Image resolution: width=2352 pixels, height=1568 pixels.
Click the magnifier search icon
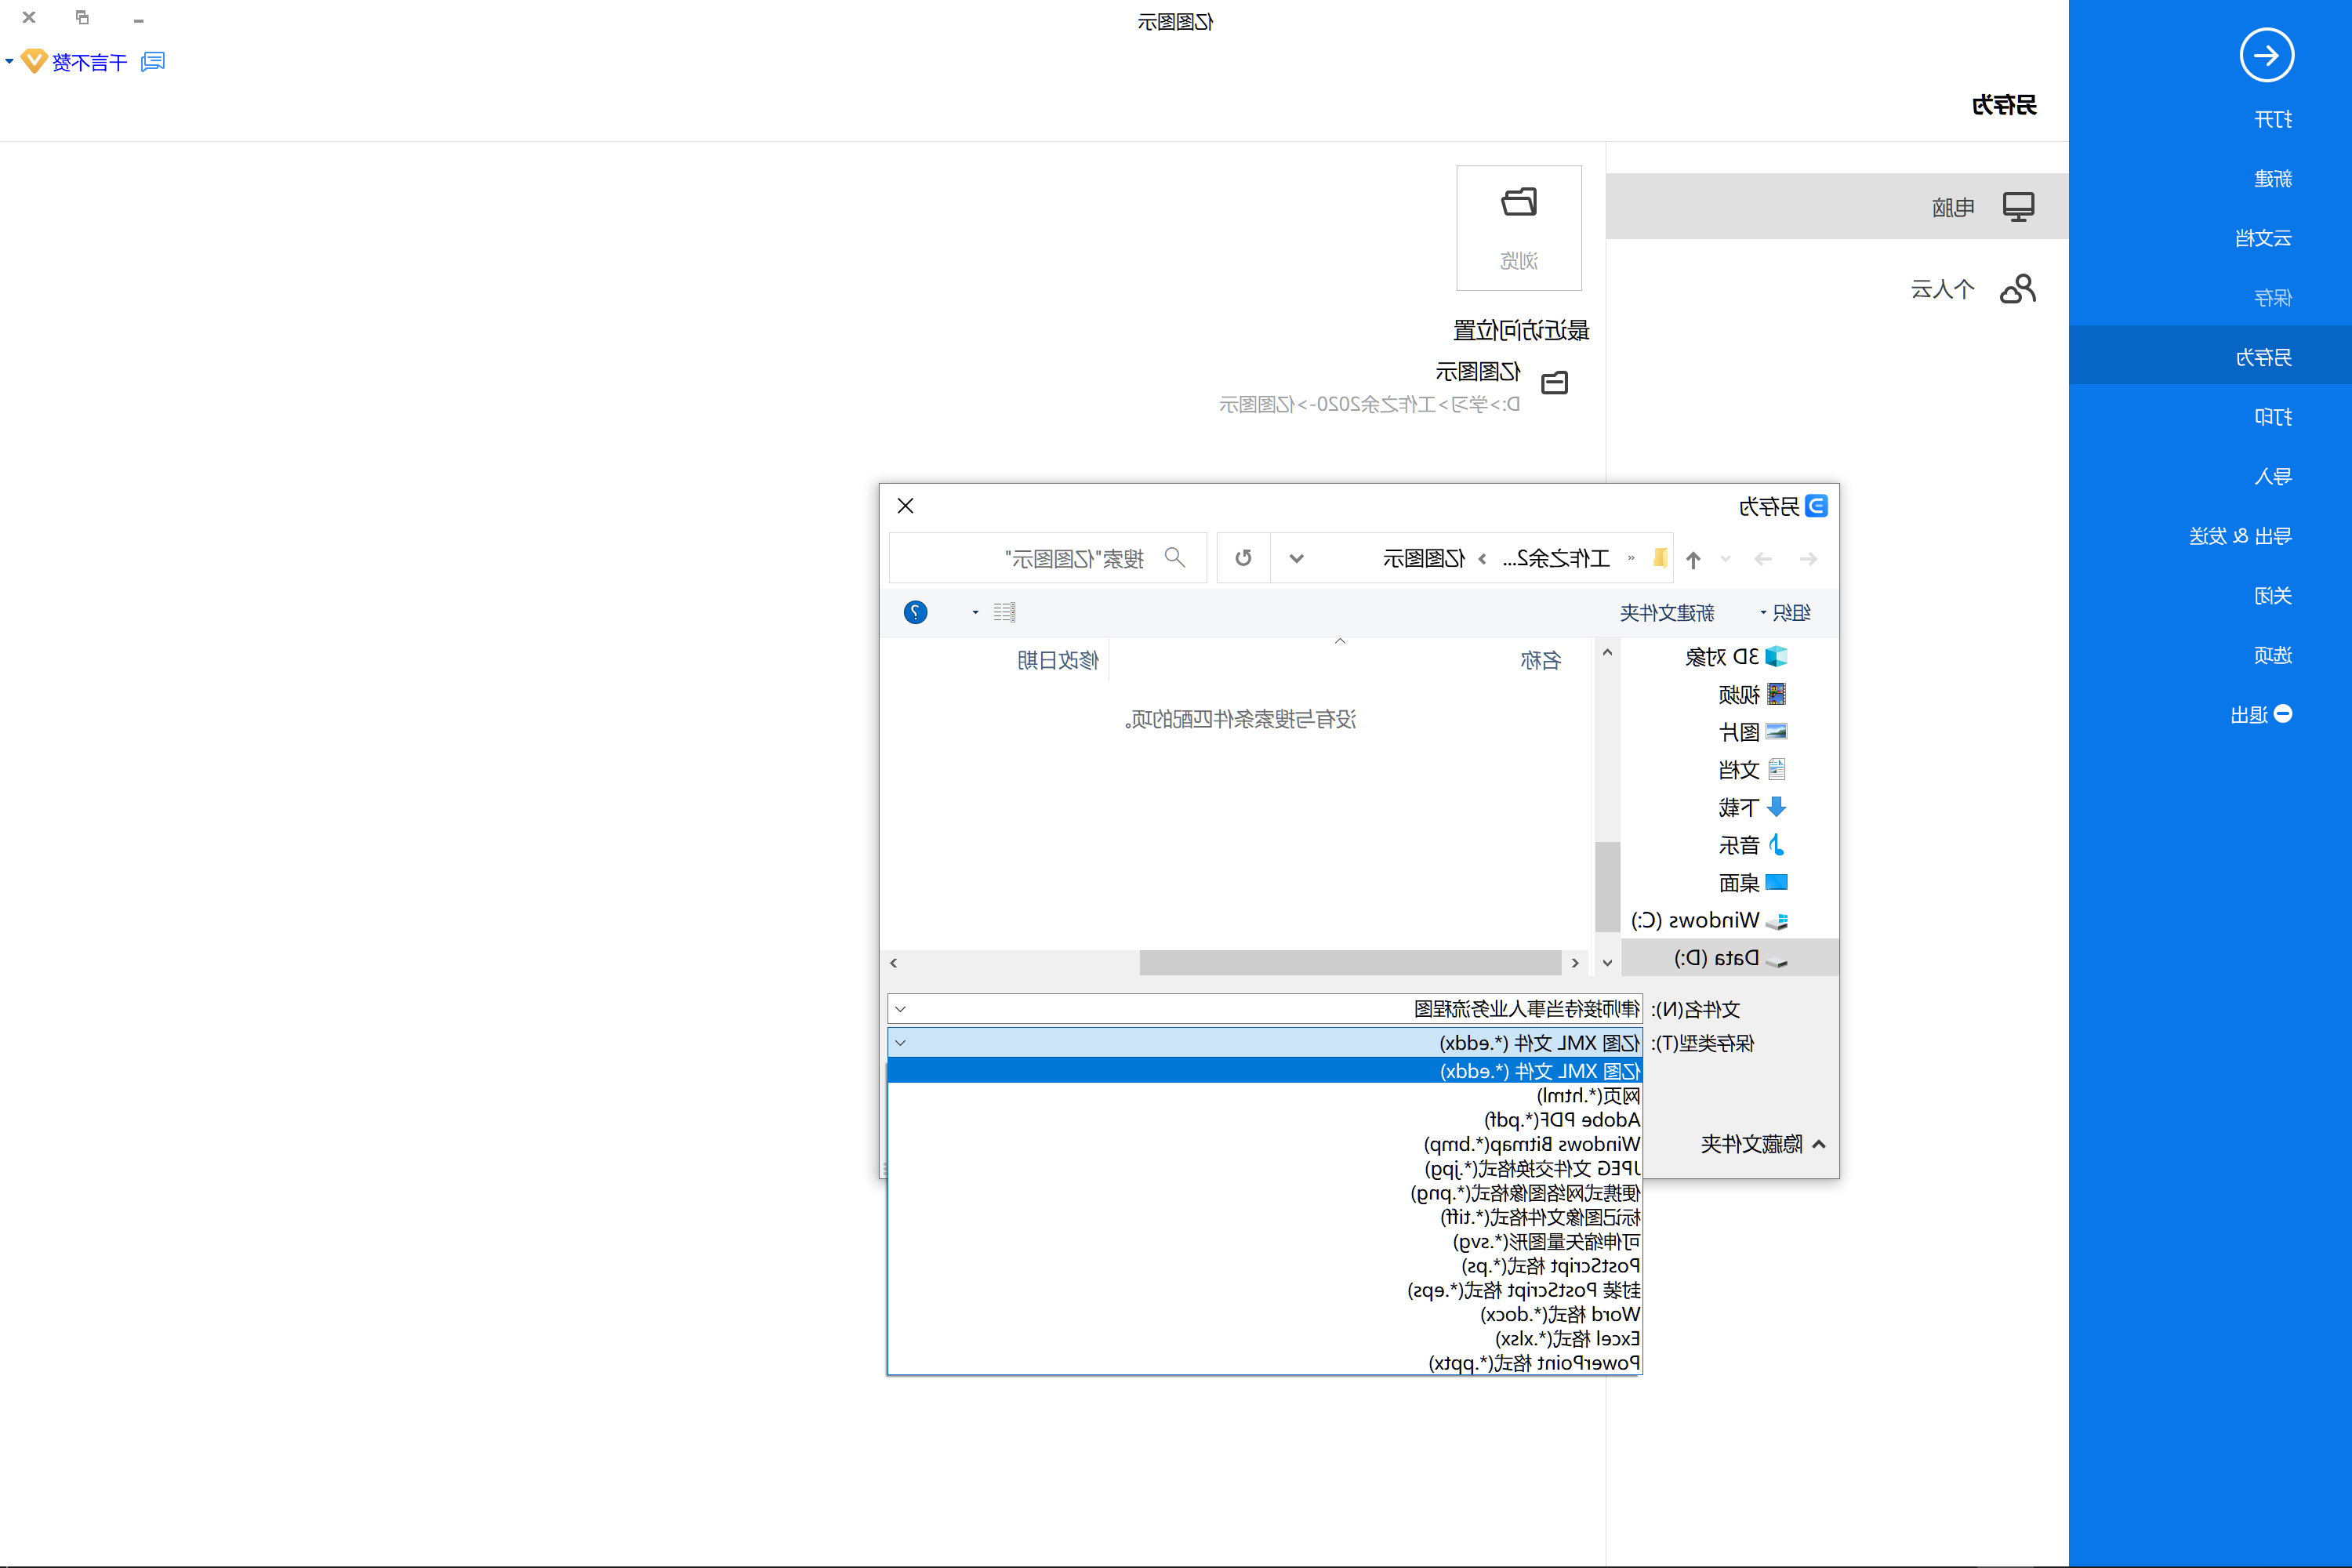pos(1175,558)
